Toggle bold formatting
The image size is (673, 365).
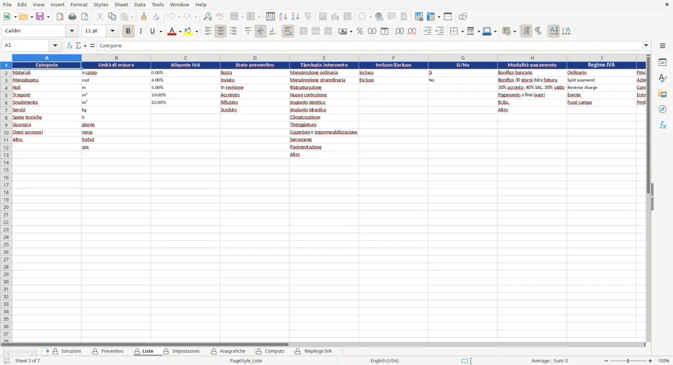[x=128, y=31]
